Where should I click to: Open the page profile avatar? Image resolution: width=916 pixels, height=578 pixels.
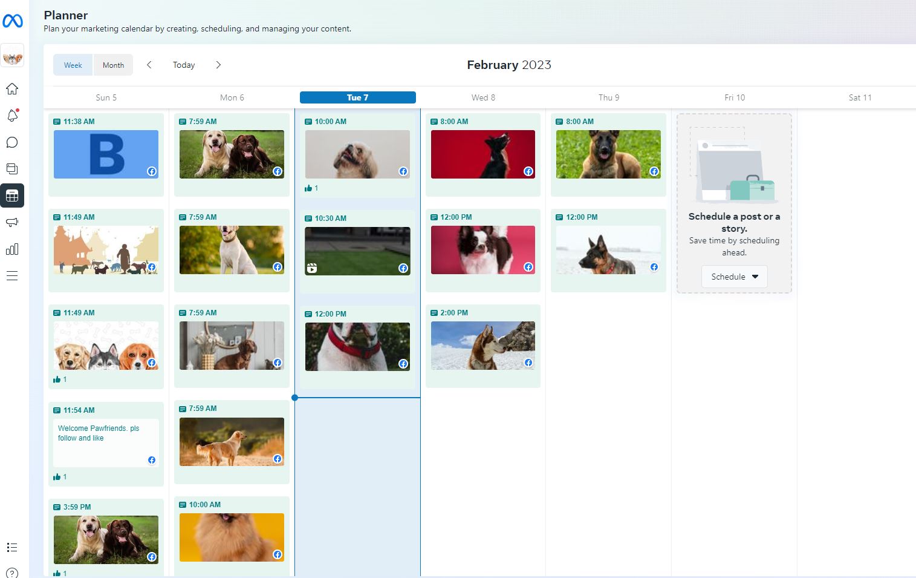pos(13,56)
